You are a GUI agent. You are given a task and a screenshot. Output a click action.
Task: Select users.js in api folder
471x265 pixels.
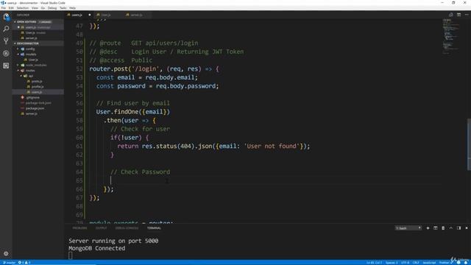tap(37, 92)
